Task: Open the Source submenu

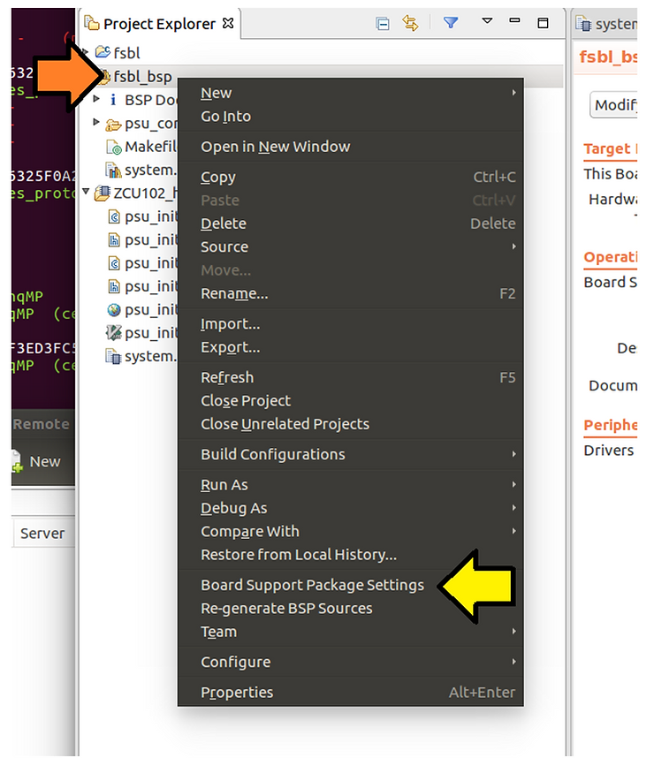Action: pos(351,247)
